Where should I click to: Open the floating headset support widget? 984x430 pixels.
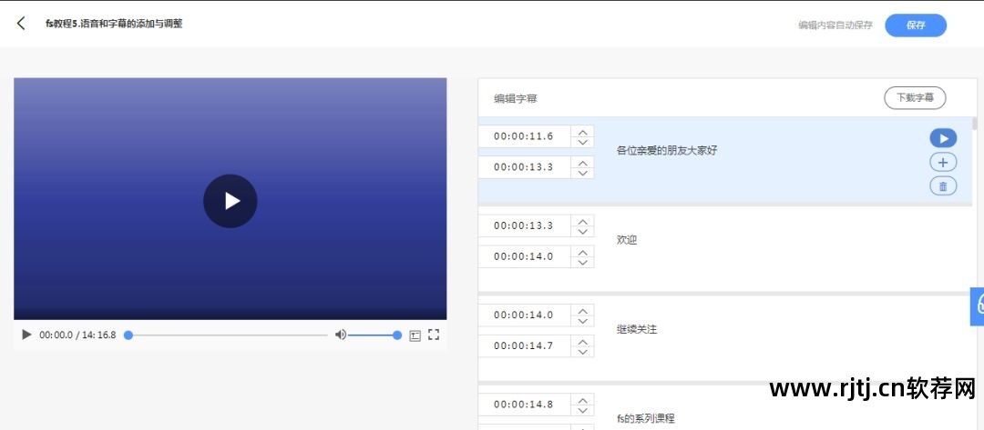(x=979, y=305)
